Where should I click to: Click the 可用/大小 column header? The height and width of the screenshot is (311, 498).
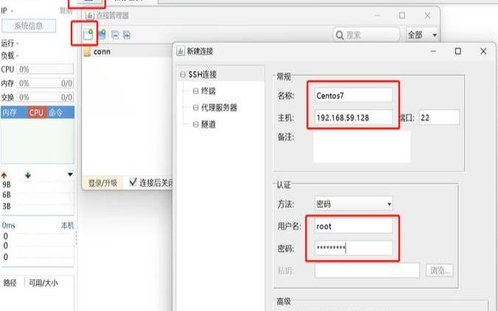tap(43, 283)
